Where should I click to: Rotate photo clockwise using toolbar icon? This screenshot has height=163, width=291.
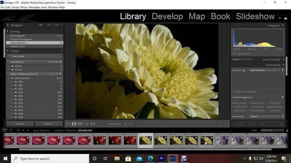(x=130, y=124)
